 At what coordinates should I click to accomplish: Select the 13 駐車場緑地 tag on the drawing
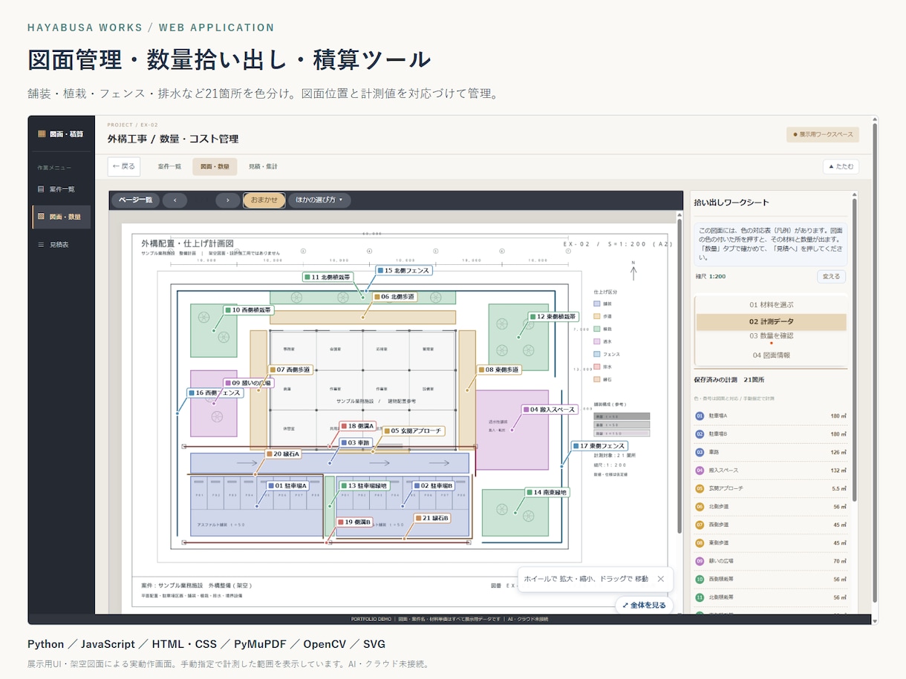pyautogui.click(x=364, y=485)
